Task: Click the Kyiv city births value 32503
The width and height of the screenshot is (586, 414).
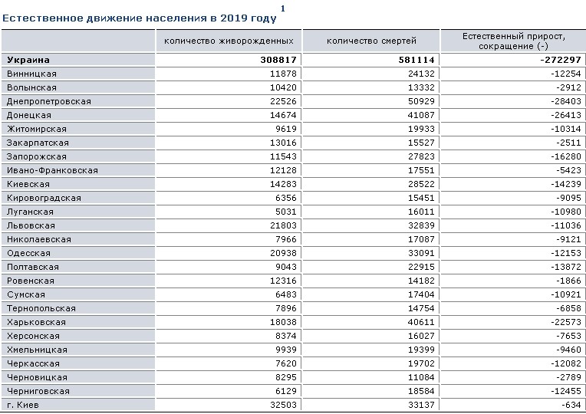Action: pos(281,405)
